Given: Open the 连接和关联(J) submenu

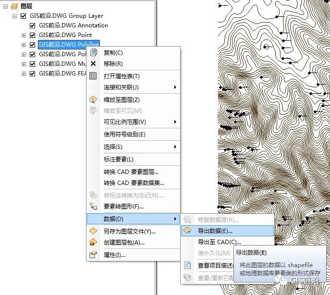Looking at the screenshot, I should point(134,87).
